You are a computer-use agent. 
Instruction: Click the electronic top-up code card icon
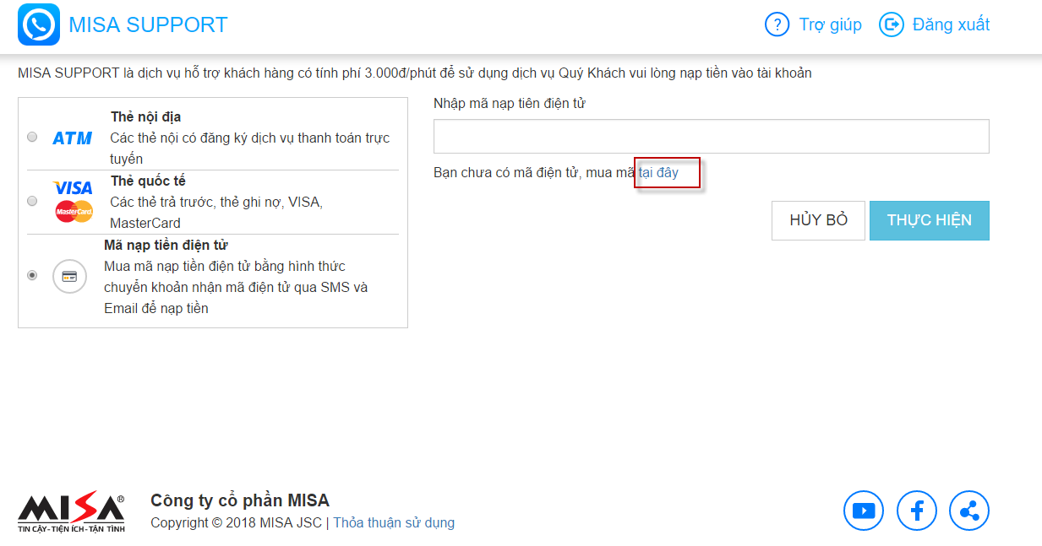pos(69,276)
